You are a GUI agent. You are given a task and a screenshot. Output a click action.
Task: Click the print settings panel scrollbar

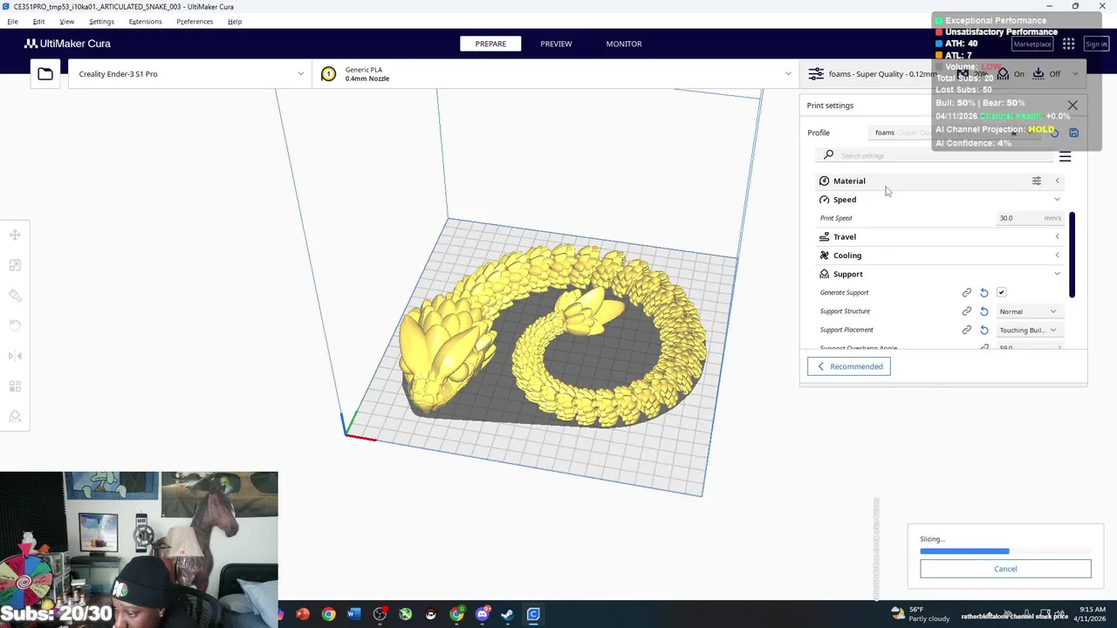1072,255
